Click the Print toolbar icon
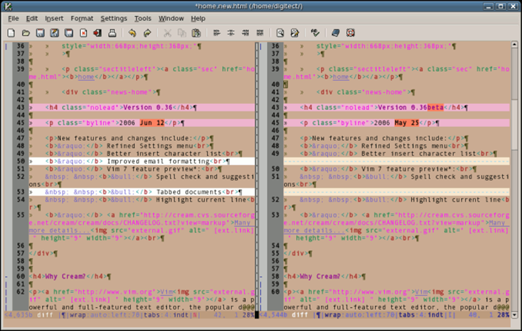This screenshot has width=522, height=331. coord(112,33)
